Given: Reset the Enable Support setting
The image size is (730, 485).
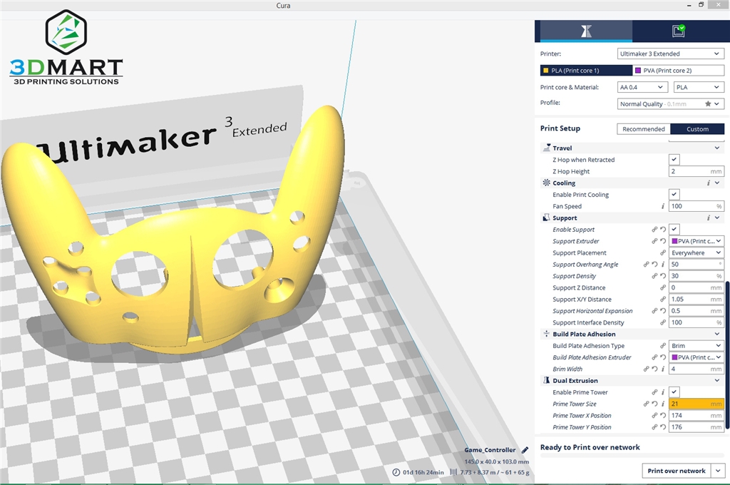Looking at the screenshot, I should pos(663,230).
